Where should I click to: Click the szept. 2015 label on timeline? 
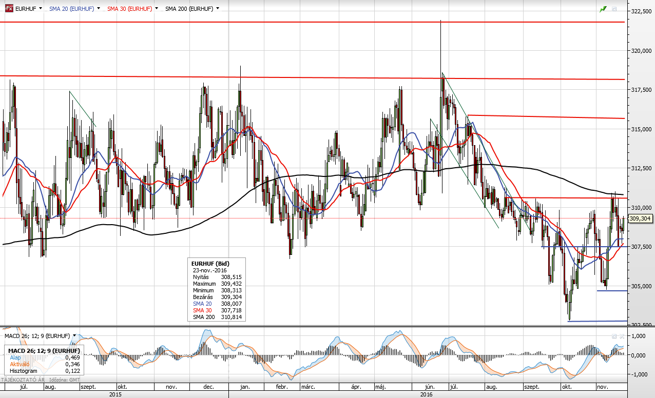[88, 387]
